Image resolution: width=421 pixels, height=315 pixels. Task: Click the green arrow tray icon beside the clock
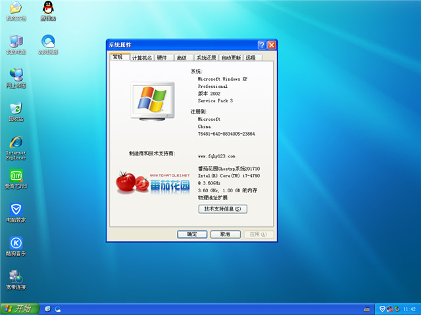[397, 309]
